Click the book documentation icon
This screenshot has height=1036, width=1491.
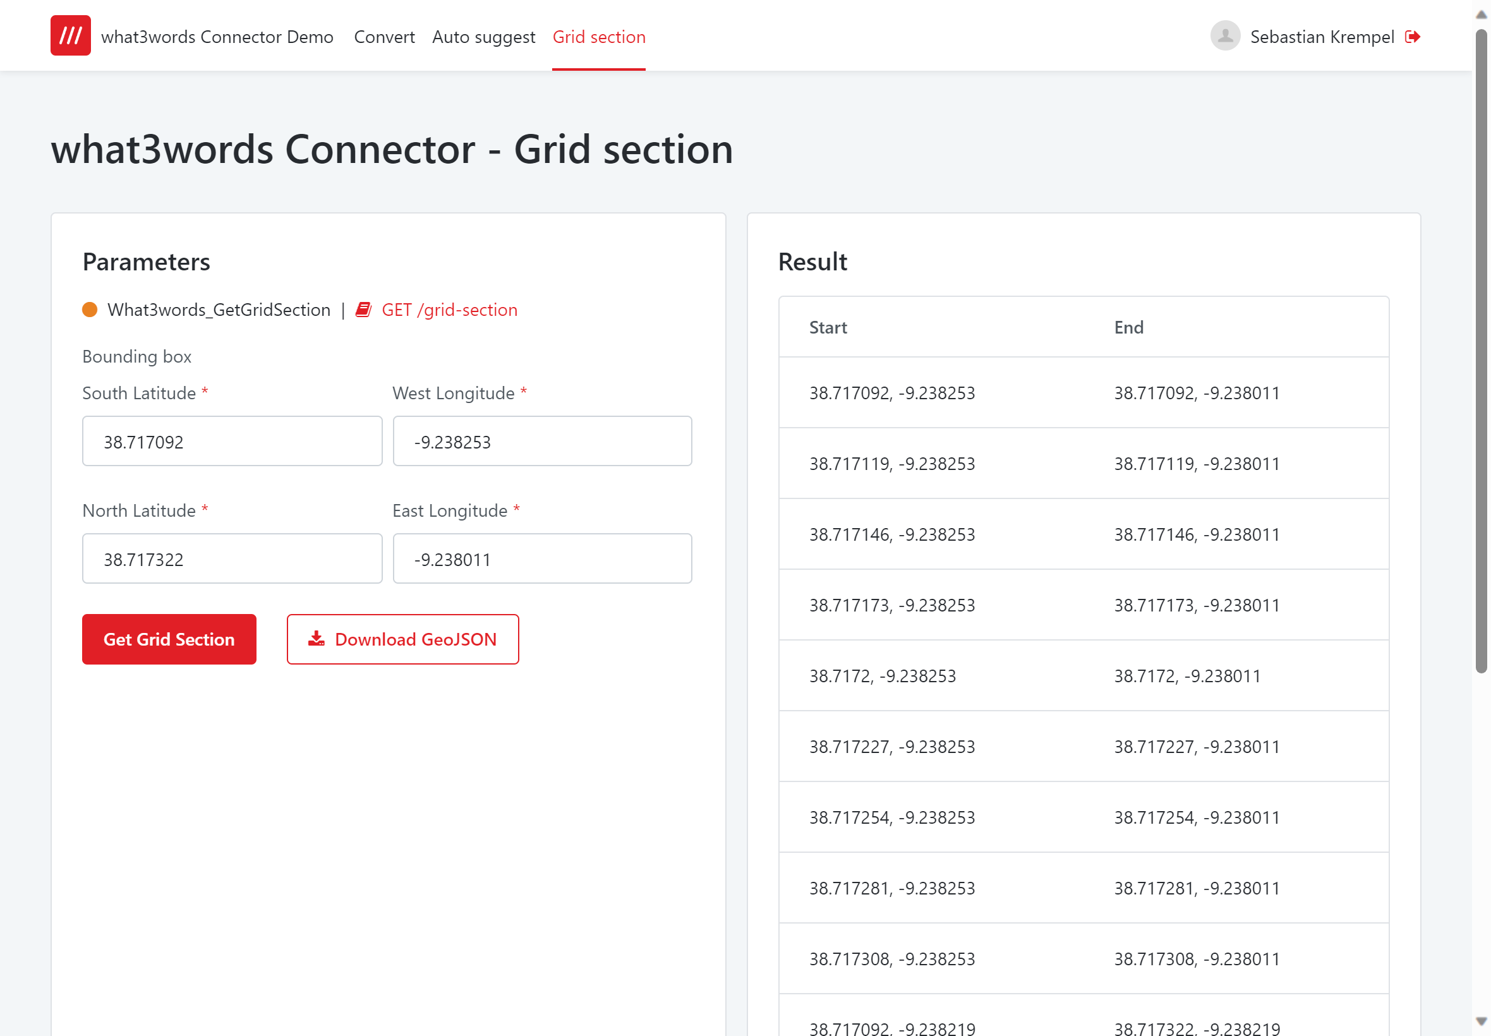click(x=363, y=310)
